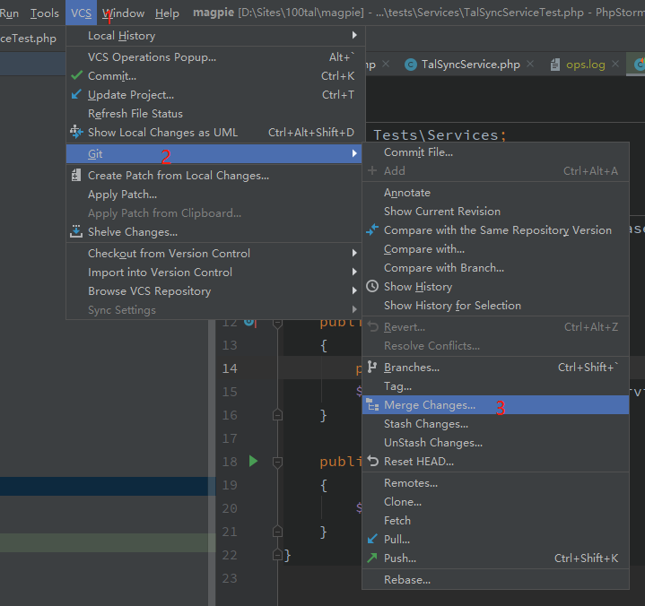
Task: Expand Import into Version Control submenu
Action: pyautogui.click(x=215, y=273)
